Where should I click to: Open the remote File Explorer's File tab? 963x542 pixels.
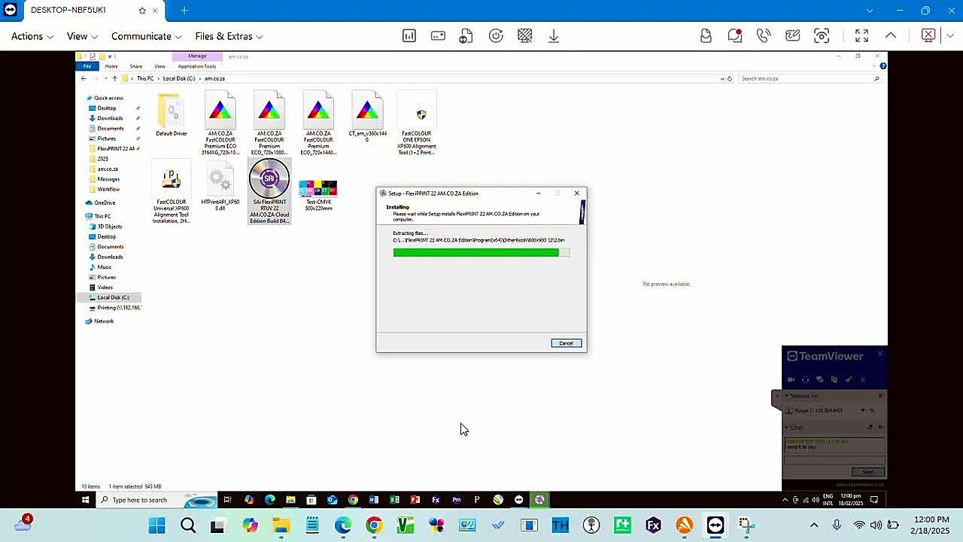(x=87, y=66)
